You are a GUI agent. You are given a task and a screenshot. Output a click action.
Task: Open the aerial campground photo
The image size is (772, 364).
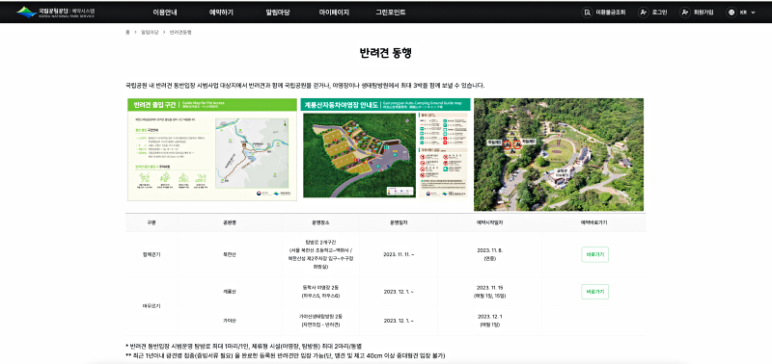559,155
